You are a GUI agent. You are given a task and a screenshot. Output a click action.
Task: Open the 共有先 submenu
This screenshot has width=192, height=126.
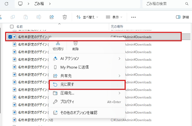click(87, 76)
